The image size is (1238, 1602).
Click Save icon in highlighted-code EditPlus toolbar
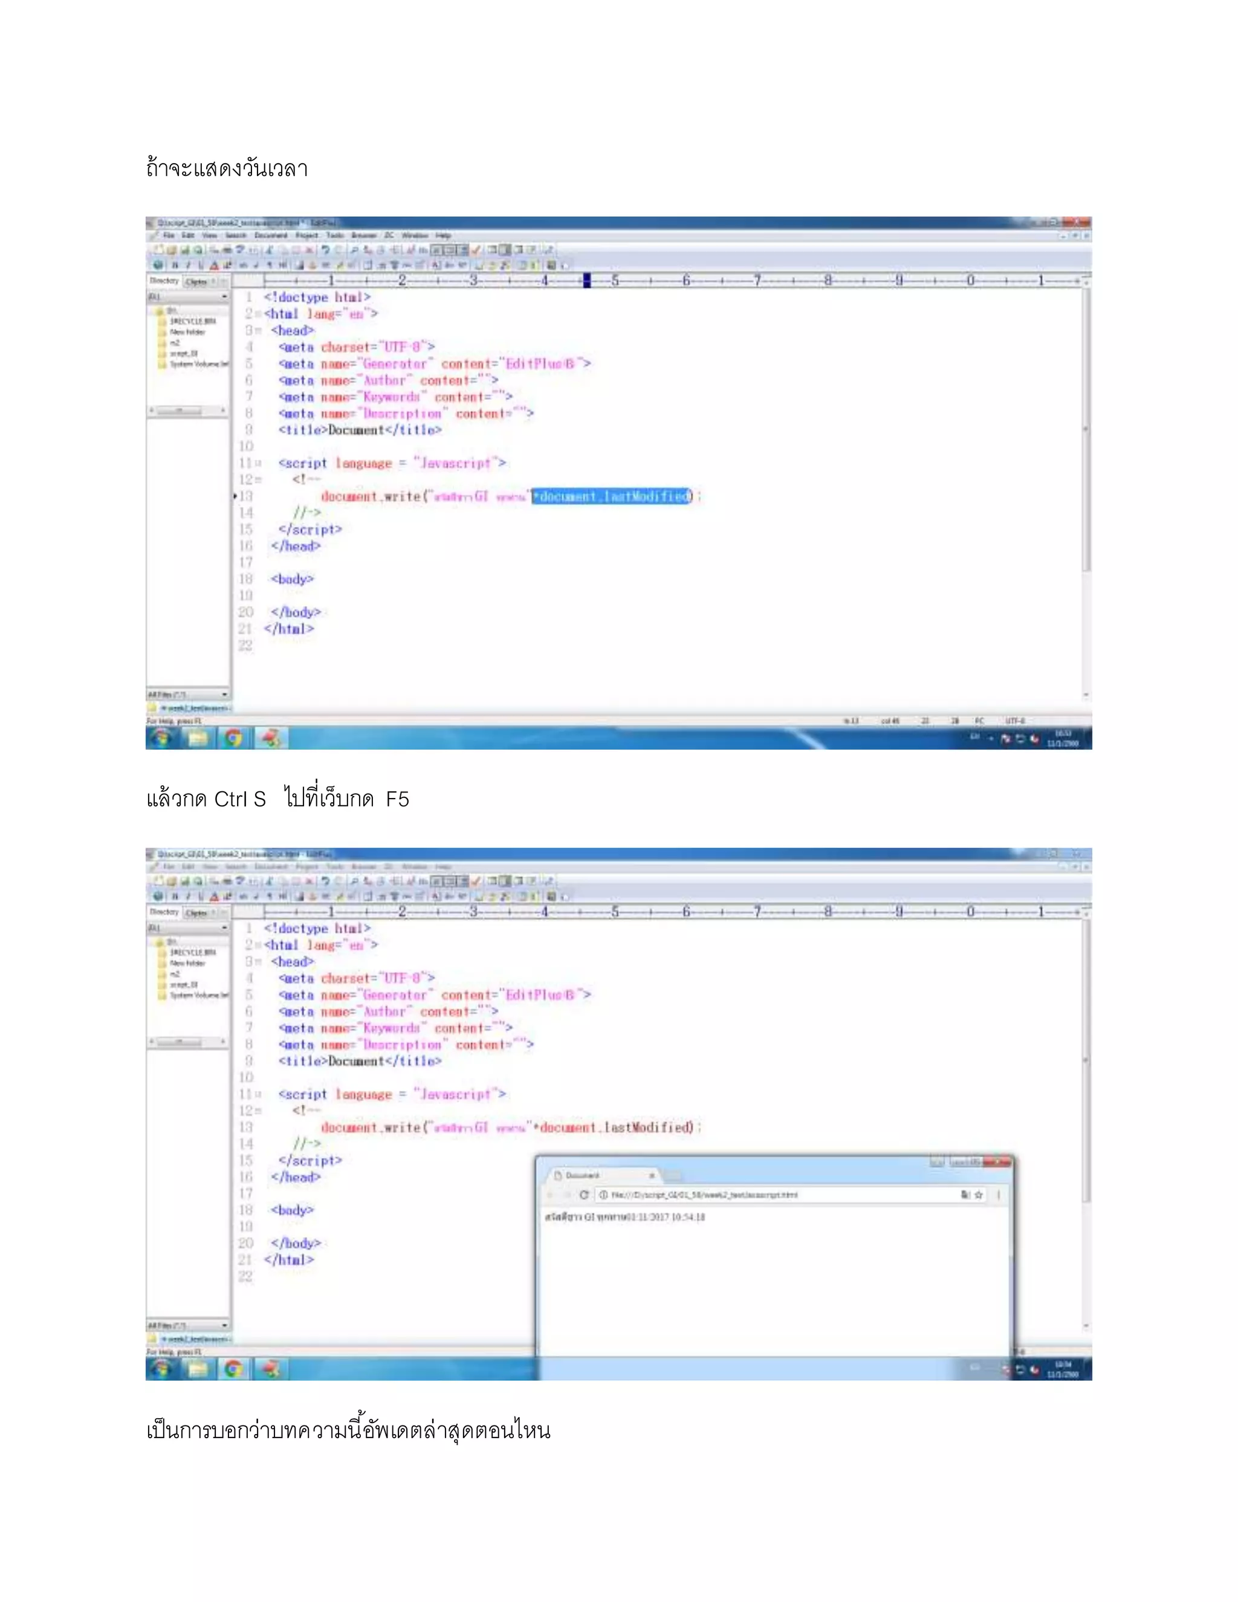185,250
